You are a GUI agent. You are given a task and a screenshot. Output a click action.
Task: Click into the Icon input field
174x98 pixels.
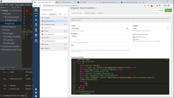point(100,48)
